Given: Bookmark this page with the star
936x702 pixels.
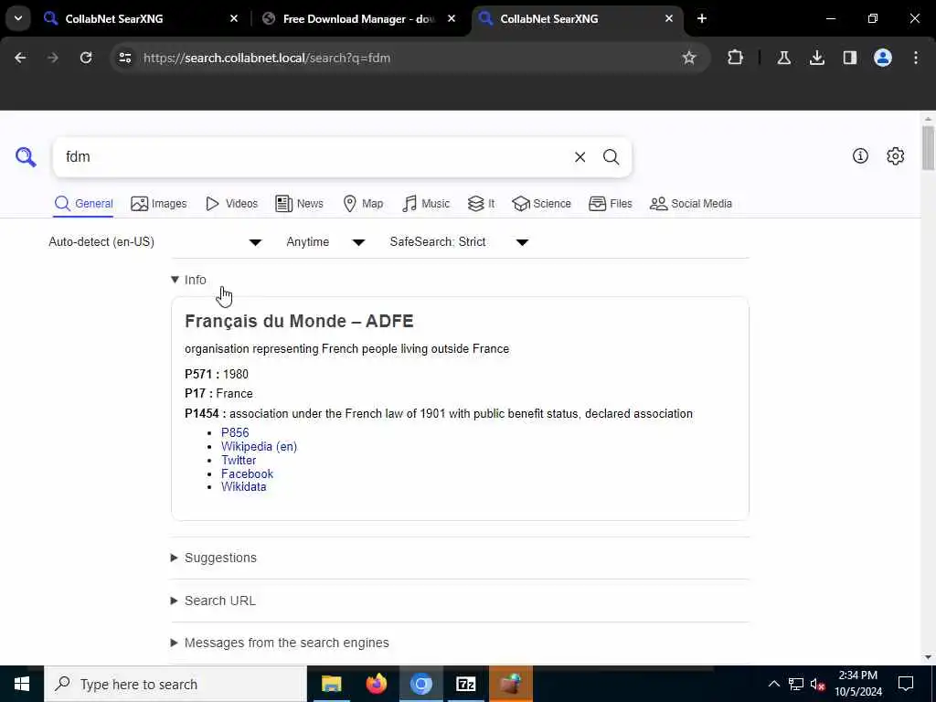Looking at the screenshot, I should [689, 58].
